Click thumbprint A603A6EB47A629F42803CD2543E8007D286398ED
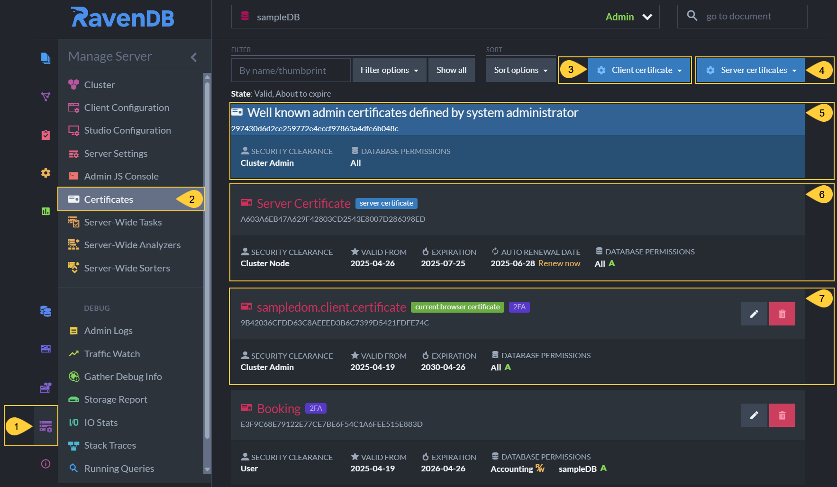Screen dimensions: 837x487 tap(333, 219)
